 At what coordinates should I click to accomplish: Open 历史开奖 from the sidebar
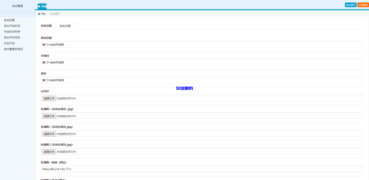point(9,43)
